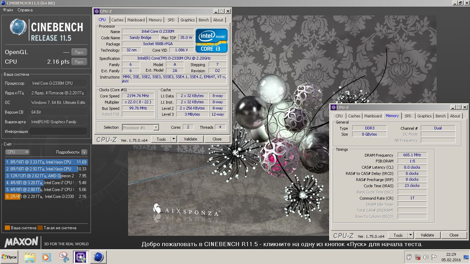Switch to CPU-Z taskbar icon
The height and width of the screenshot is (264, 470).
pyautogui.click(x=80, y=257)
